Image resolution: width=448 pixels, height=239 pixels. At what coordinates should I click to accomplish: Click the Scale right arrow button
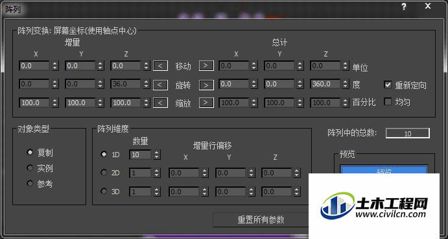coord(206,103)
